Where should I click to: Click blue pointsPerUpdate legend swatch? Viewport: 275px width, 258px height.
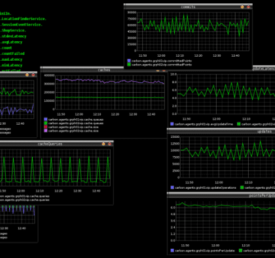tap(172, 251)
